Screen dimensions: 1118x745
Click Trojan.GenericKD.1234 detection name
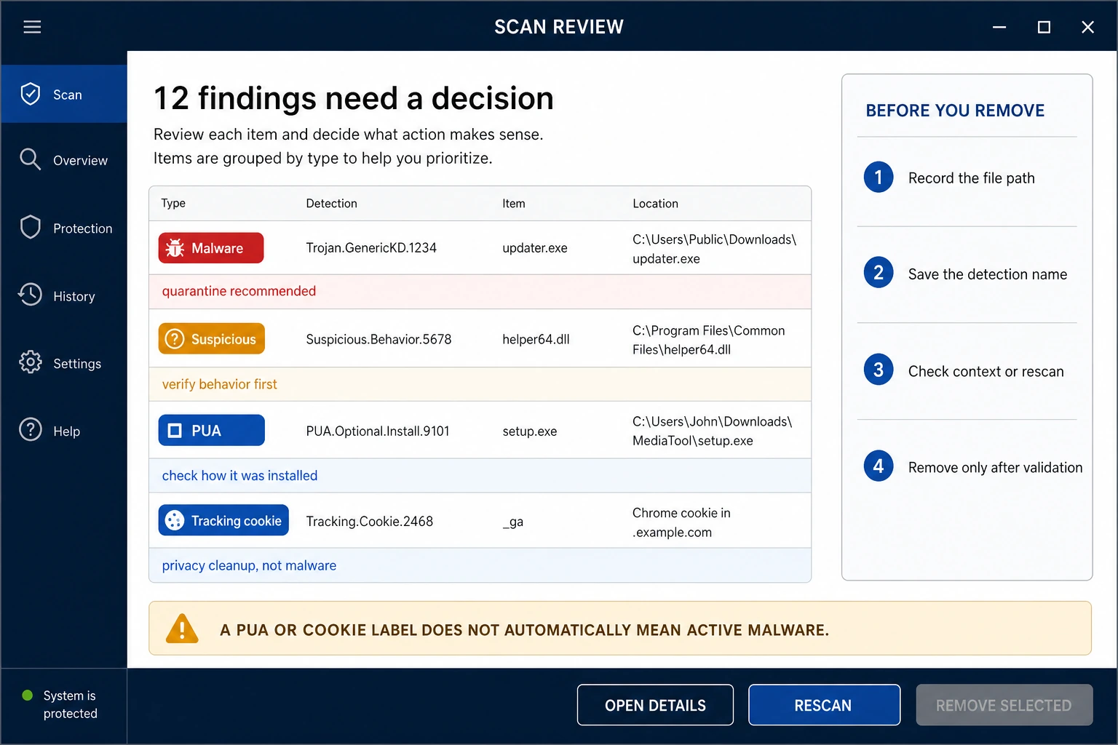click(x=371, y=248)
